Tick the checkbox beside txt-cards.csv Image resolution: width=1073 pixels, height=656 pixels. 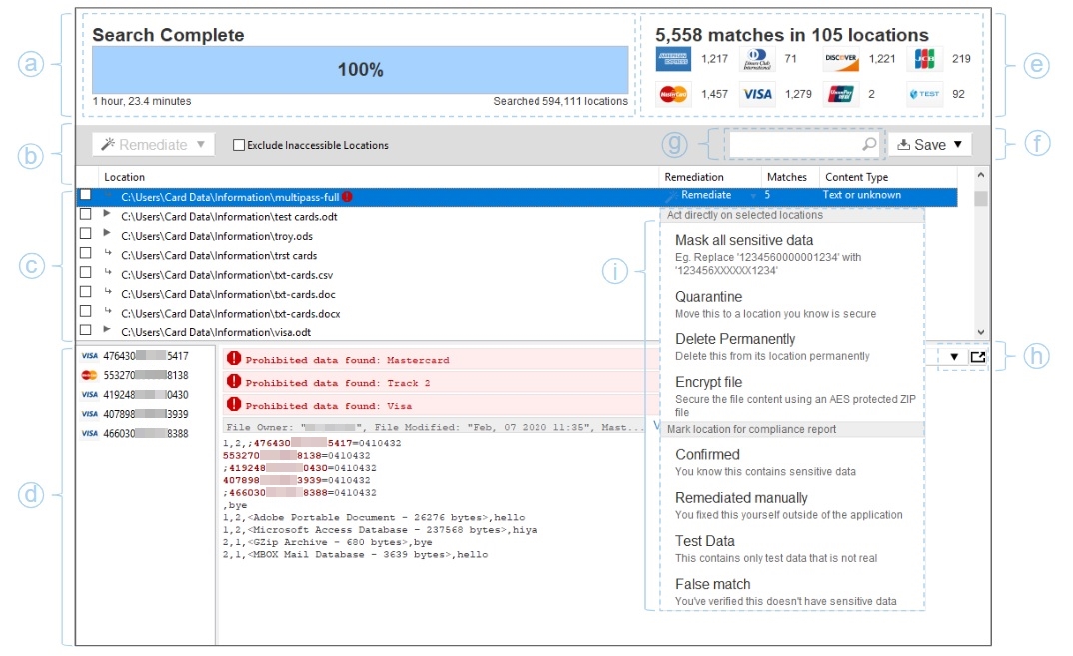tap(85, 273)
